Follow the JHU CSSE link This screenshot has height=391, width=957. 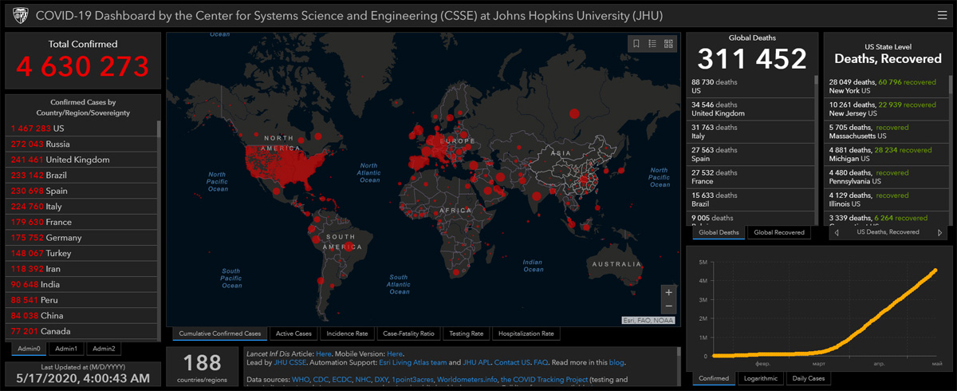click(x=290, y=362)
